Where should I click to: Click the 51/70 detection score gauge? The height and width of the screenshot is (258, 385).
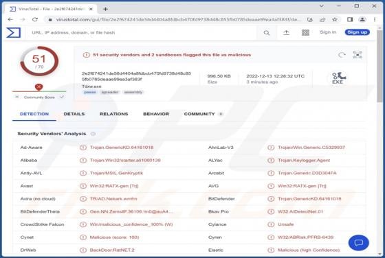[x=39, y=61]
